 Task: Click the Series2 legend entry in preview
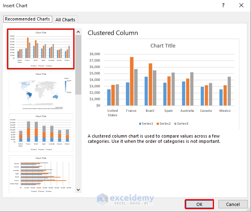164,123
